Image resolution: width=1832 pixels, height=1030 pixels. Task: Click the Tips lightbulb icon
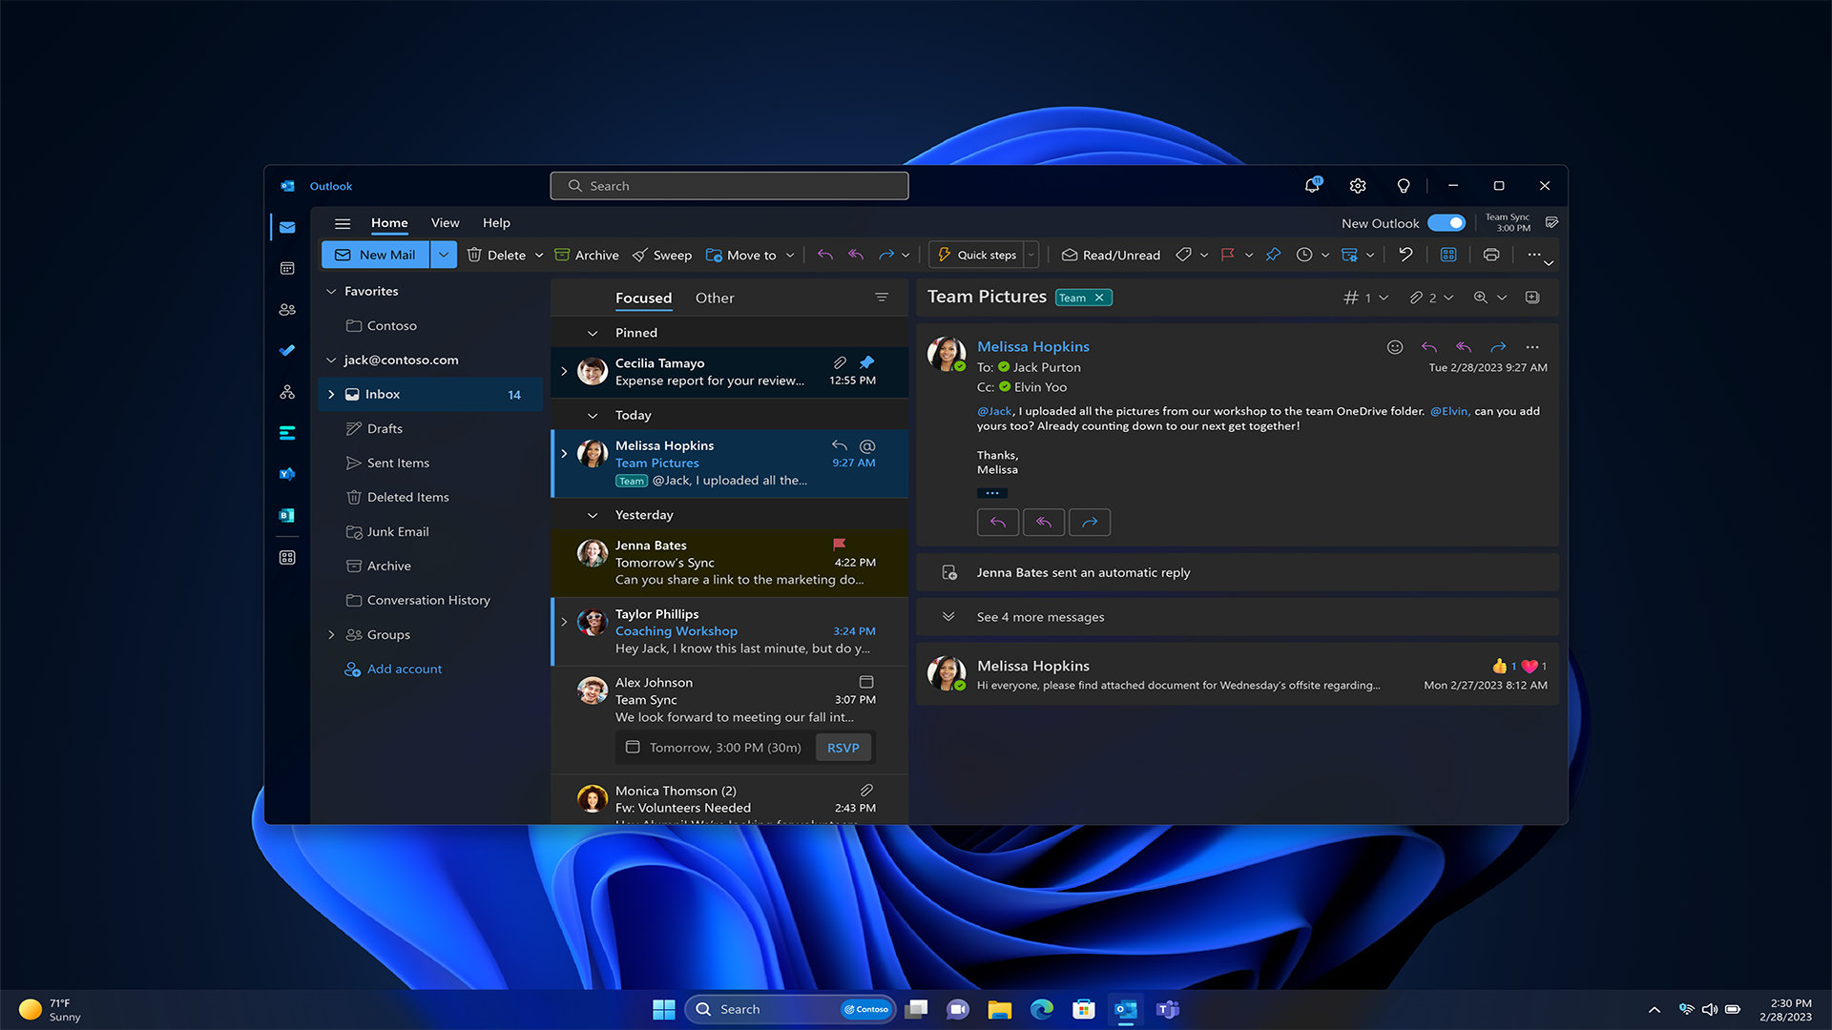coord(1404,186)
